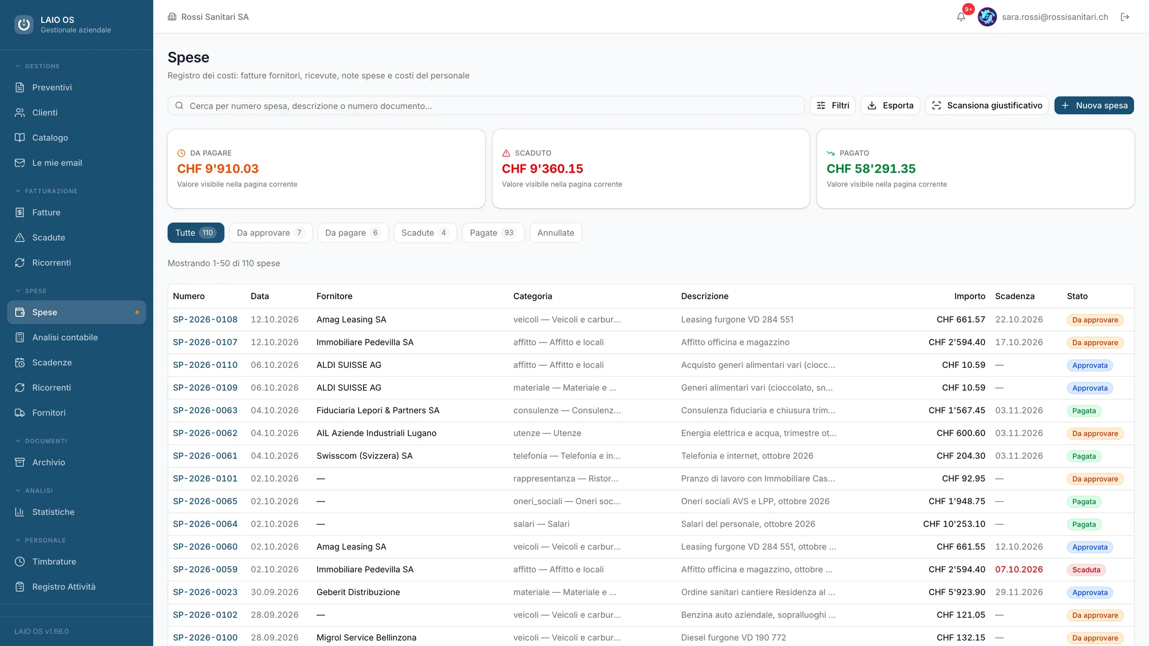Open Timbrature in the sidebar

[x=76, y=561]
